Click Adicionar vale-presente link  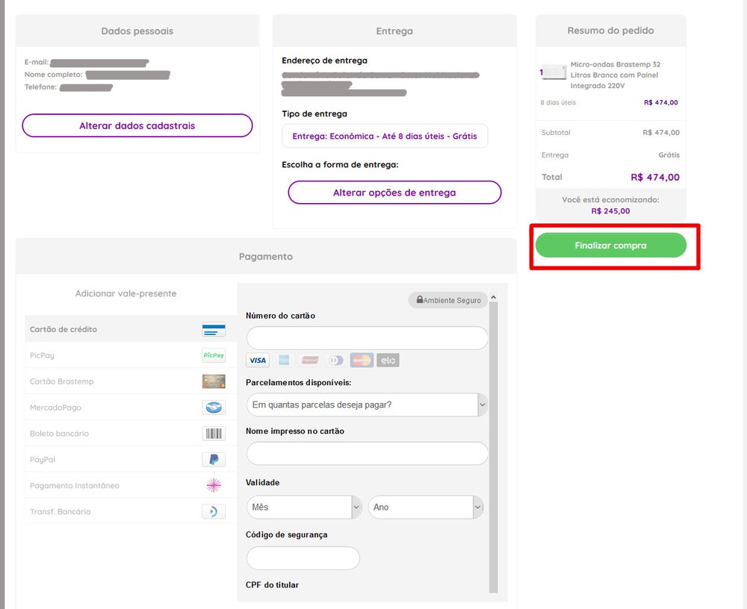click(x=125, y=293)
